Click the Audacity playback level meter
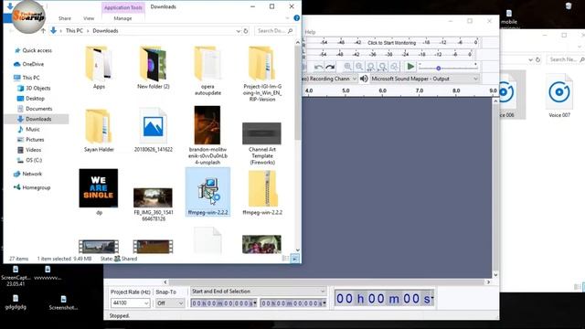 [x=391, y=54]
